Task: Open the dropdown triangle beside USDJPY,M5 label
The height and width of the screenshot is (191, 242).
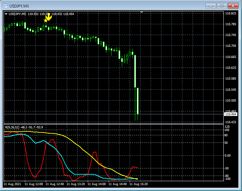Action: click(x=6, y=14)
